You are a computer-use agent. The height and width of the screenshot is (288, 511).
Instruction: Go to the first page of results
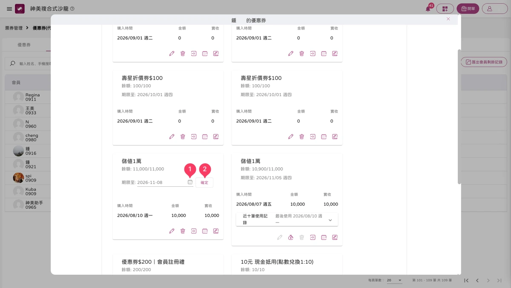tap(466, 280)
